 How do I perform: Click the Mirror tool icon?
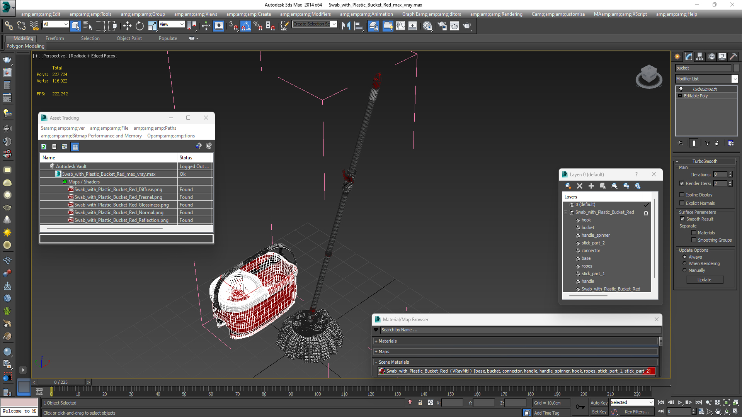coord(346,26)
